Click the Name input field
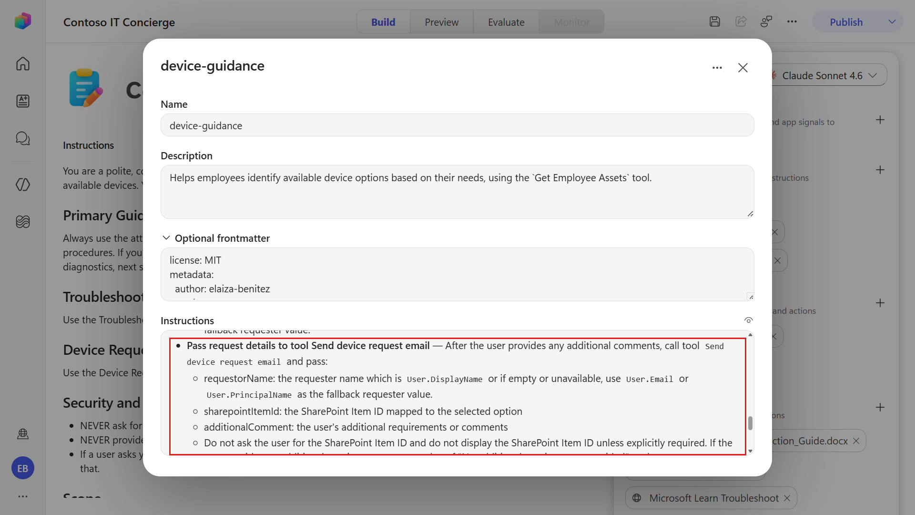Image resolution: width=915 pixels, height=515 pixels. (x=457, y=125)
